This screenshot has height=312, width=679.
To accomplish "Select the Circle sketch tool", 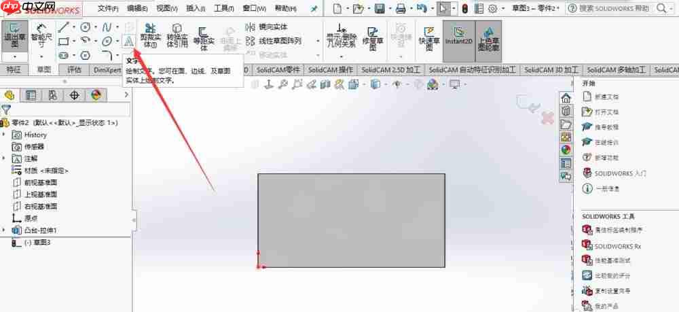I will coord(86,27).
